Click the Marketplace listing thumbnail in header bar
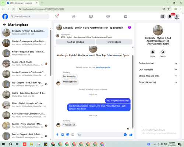This screenshot has width=184, height=147. click(x=57, y=36)
